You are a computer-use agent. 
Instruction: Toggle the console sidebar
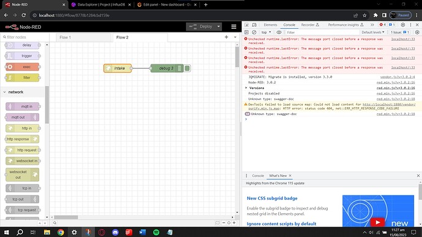[x=246, y=32]
